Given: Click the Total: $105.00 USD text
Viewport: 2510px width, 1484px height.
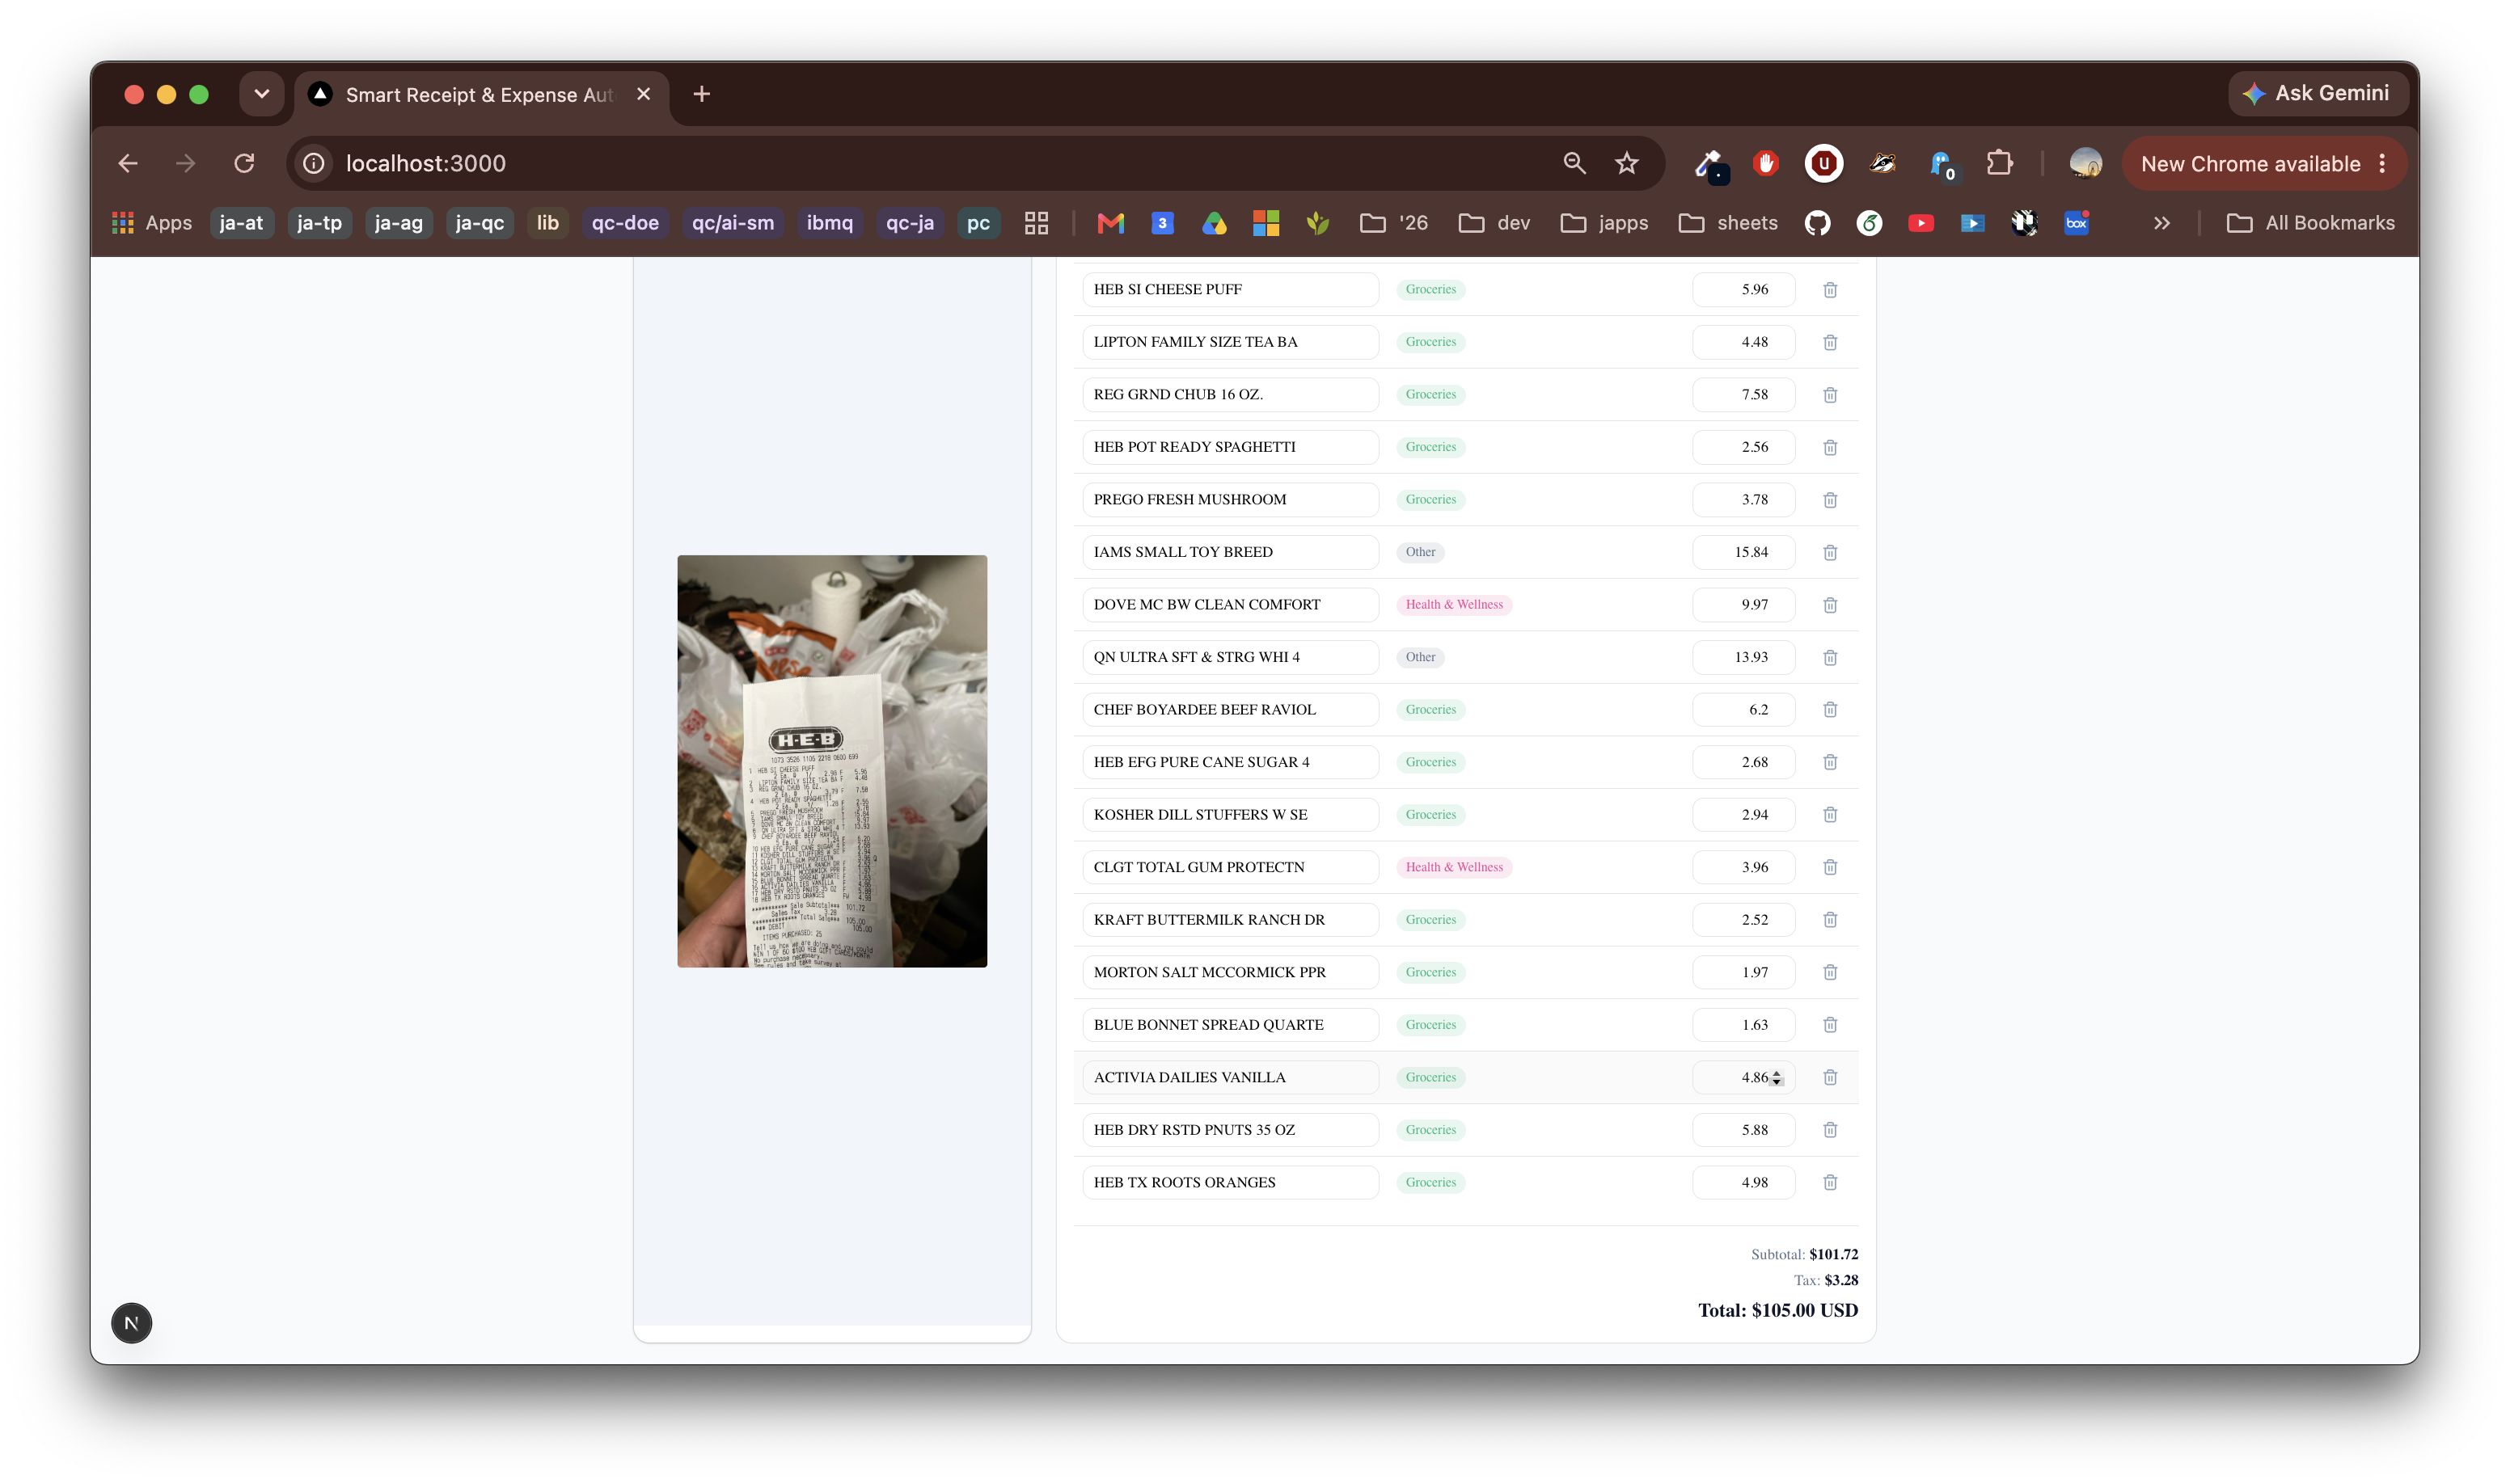Looking at the screenshot, I should coord(1777,1310).
